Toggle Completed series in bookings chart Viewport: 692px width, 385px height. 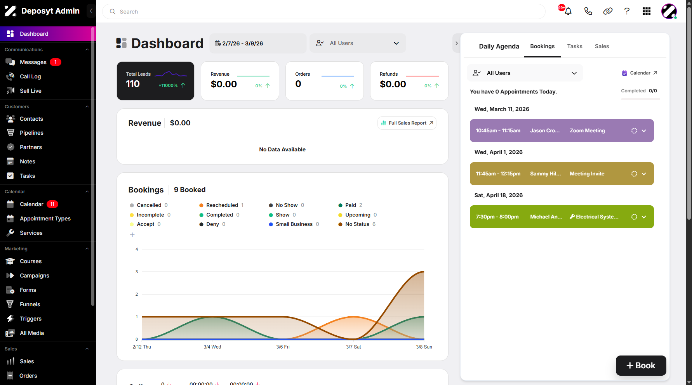pos(219,215)
